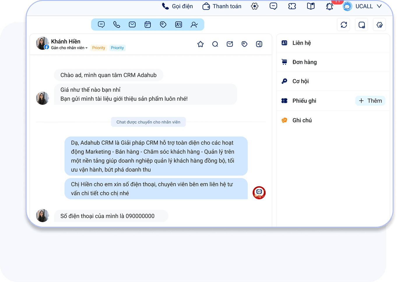Open the top bar settings gear

click(254, 6)
